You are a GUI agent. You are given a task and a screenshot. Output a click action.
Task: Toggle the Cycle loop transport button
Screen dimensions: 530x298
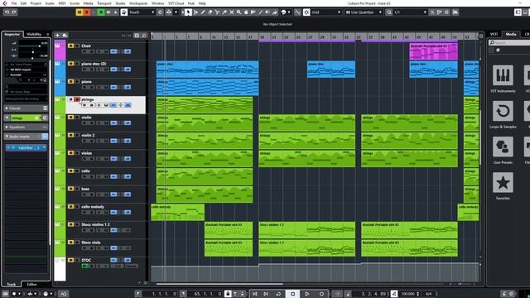pos(278,294)
